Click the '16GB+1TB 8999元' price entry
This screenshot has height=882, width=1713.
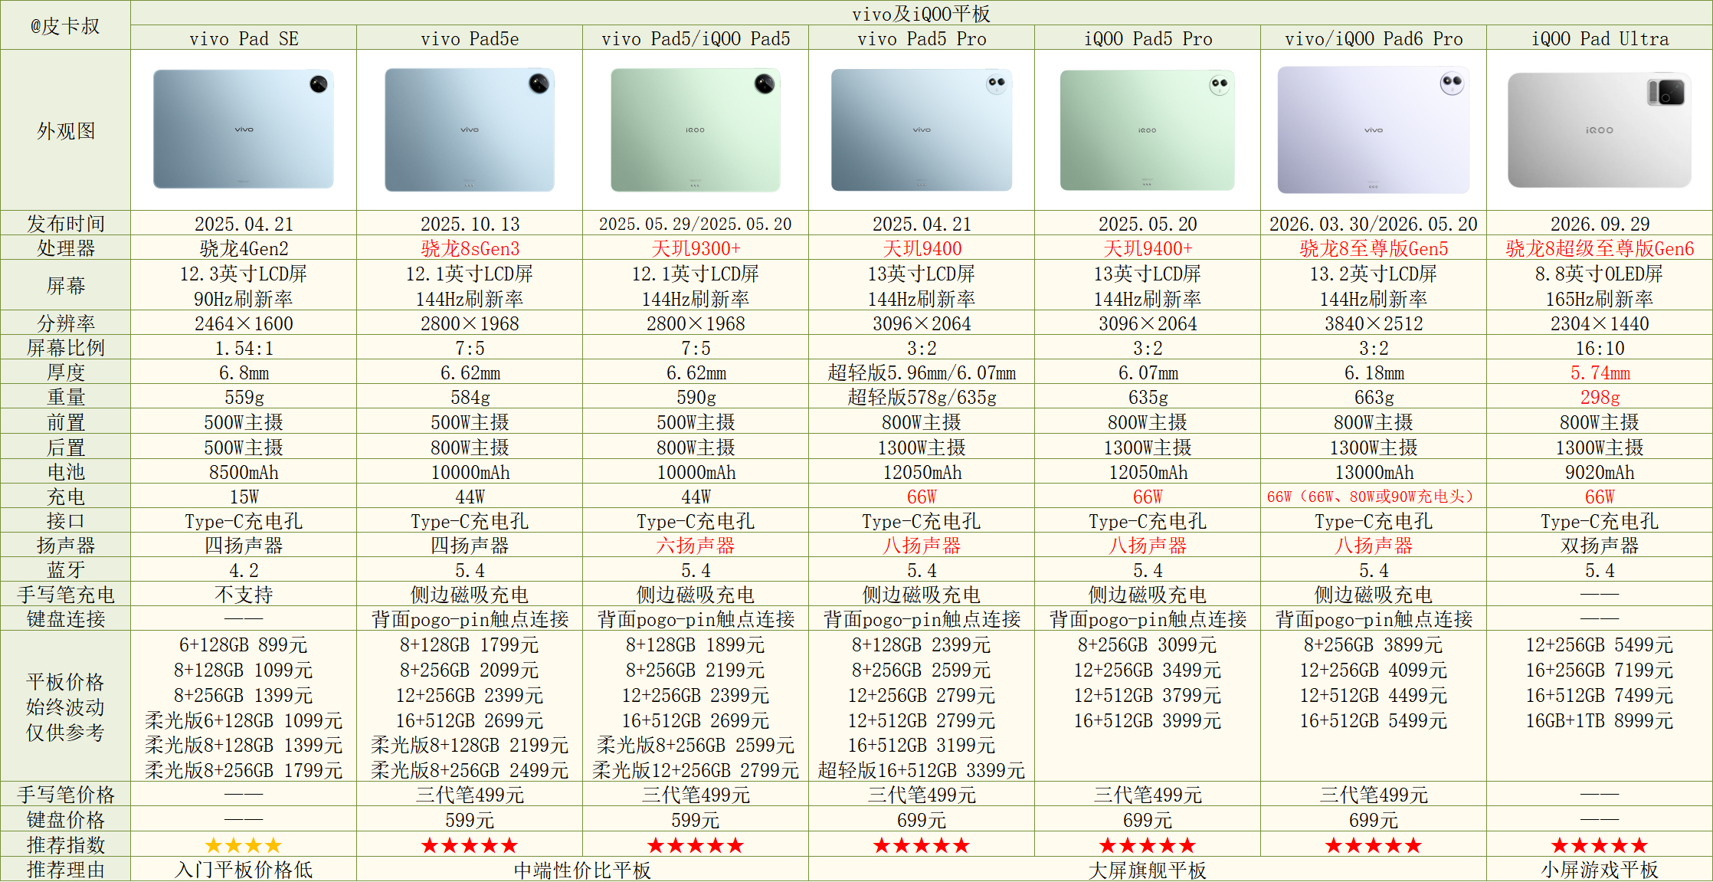[x=1600, y=720]
